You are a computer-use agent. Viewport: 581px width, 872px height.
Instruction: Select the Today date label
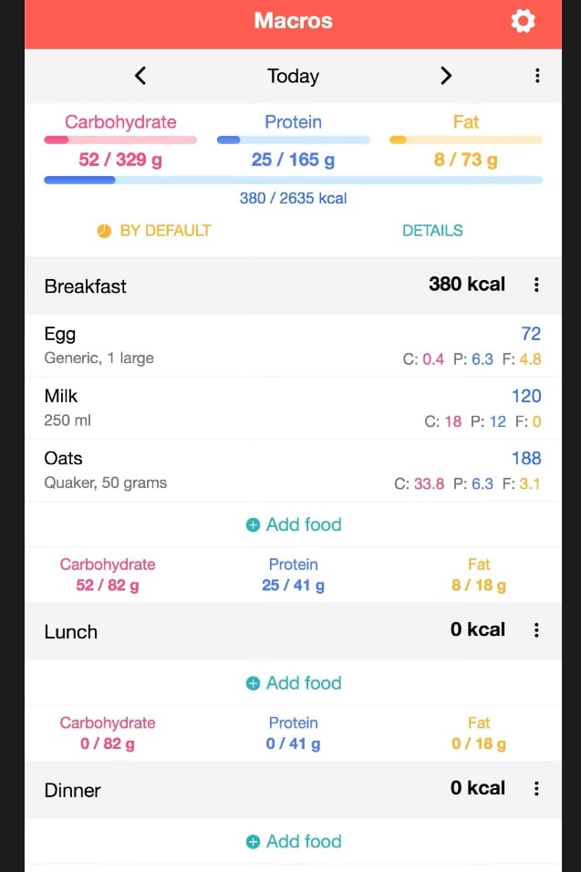click(293, 76)
